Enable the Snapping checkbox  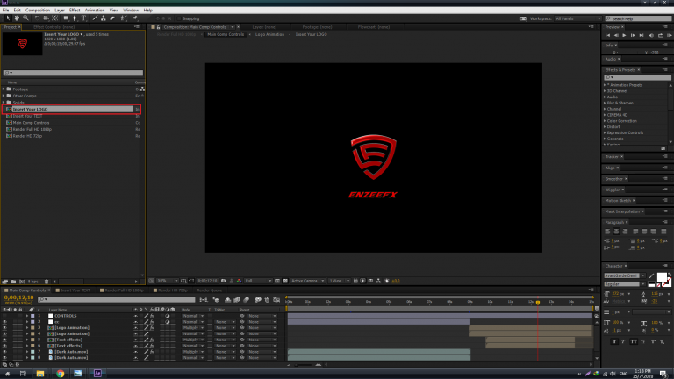179,18
